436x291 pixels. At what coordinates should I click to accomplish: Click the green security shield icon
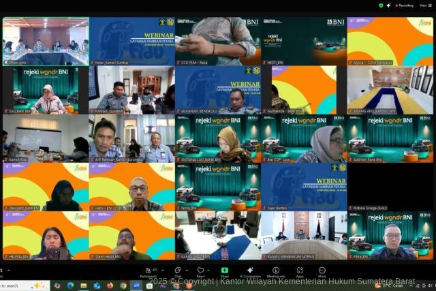pos(381,5)
